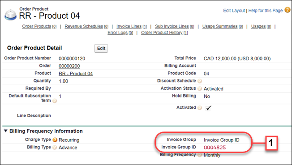The width and height of the screenshot is (292, 165).
Task: Open help via the orange question-mark icon
Action: point(288,10)
